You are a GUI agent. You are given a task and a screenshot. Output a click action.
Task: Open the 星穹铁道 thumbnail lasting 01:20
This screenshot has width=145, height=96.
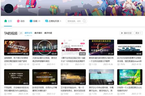pyautogui.click(x=101, y=48)
